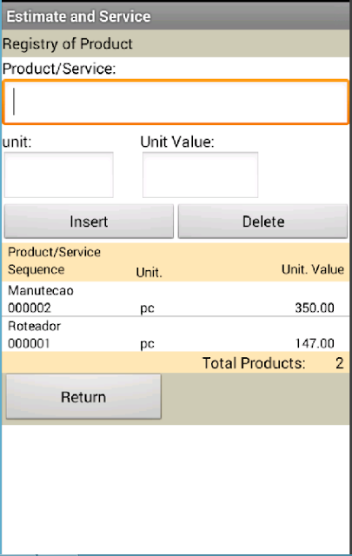Focus the Unit Value input box
The image size is (352, 556).
click(x=200, y=175)
